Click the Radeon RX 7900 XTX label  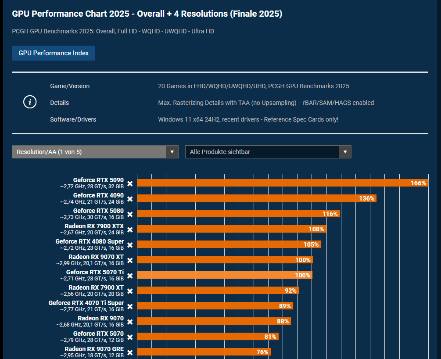(x=94, y=226)
